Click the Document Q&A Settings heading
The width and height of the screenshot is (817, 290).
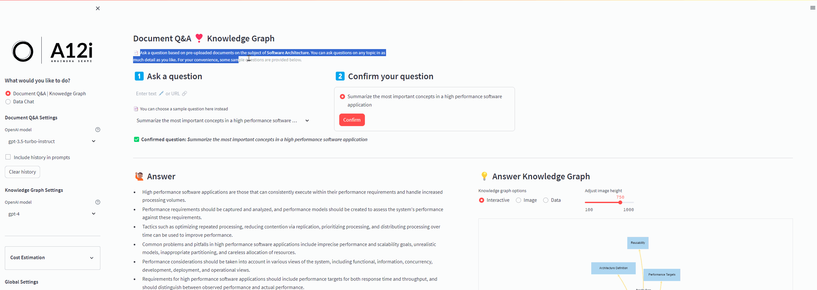coord(31,118)
